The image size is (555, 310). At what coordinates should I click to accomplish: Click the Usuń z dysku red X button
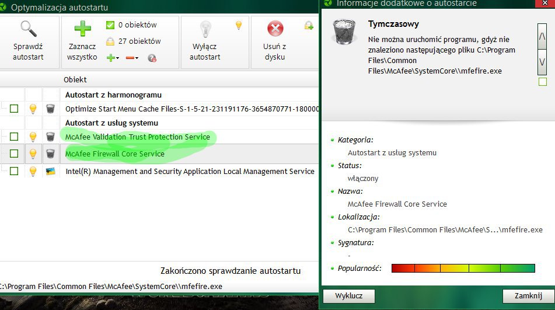275,42
